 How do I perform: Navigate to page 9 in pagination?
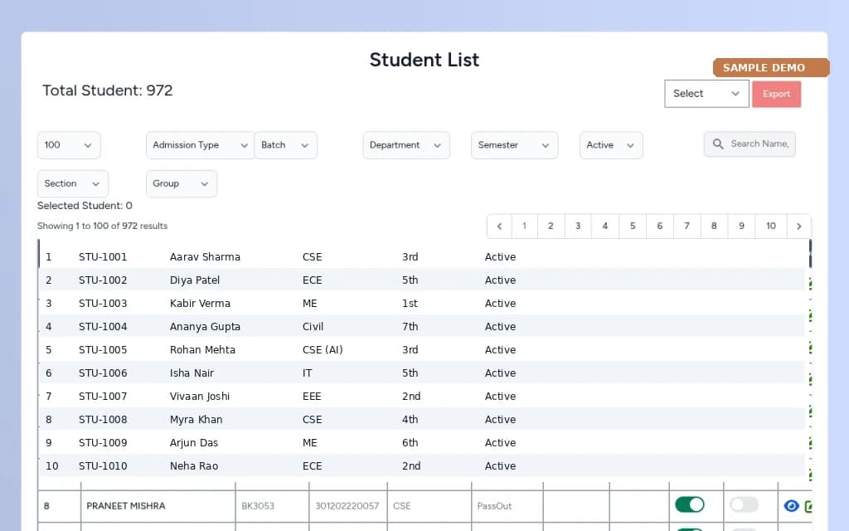[x=741, y=227]
